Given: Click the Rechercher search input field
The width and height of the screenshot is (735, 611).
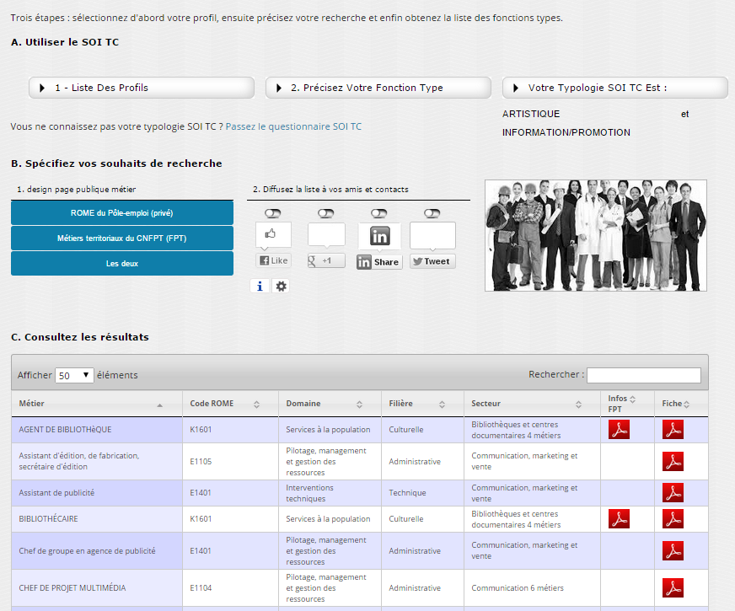Looking at the screenshot, I should point(643,375).
